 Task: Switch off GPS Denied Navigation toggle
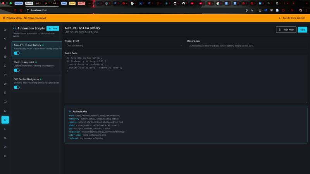coord(17,87)
